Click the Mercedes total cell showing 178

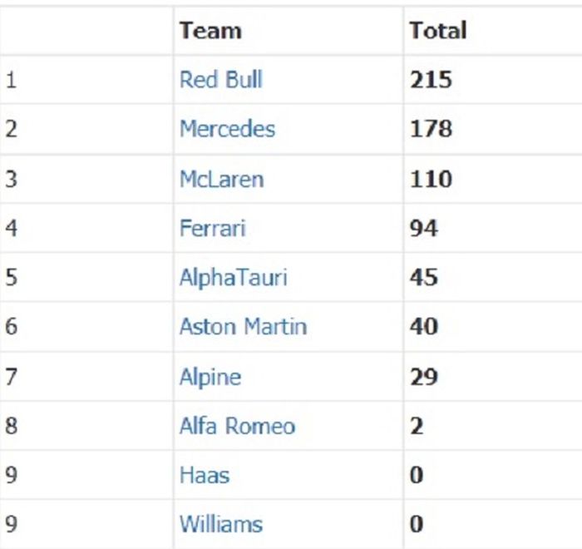[431, 129]
